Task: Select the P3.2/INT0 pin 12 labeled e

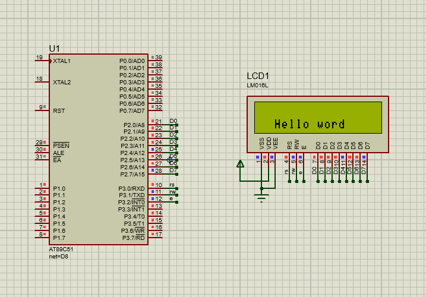Action: click(x=157, y=203)
